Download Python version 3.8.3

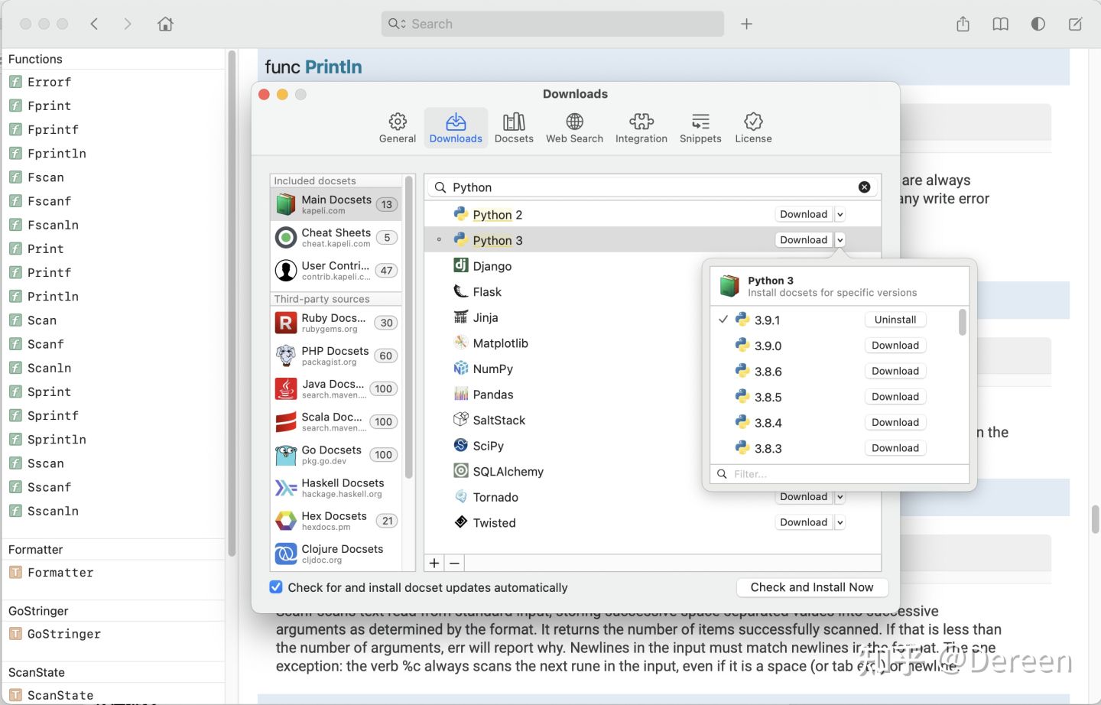895,448
